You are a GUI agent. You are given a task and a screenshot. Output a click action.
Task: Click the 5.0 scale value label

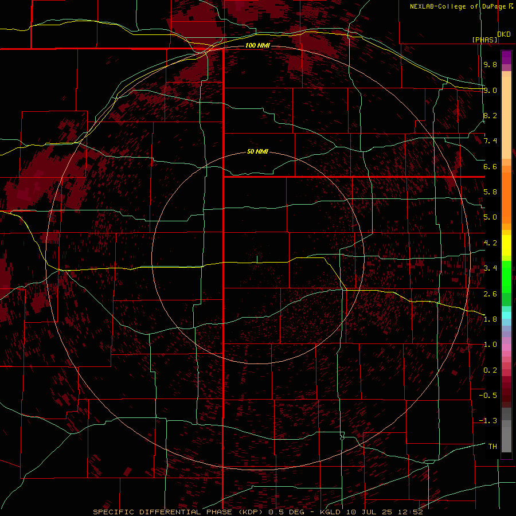490,217
